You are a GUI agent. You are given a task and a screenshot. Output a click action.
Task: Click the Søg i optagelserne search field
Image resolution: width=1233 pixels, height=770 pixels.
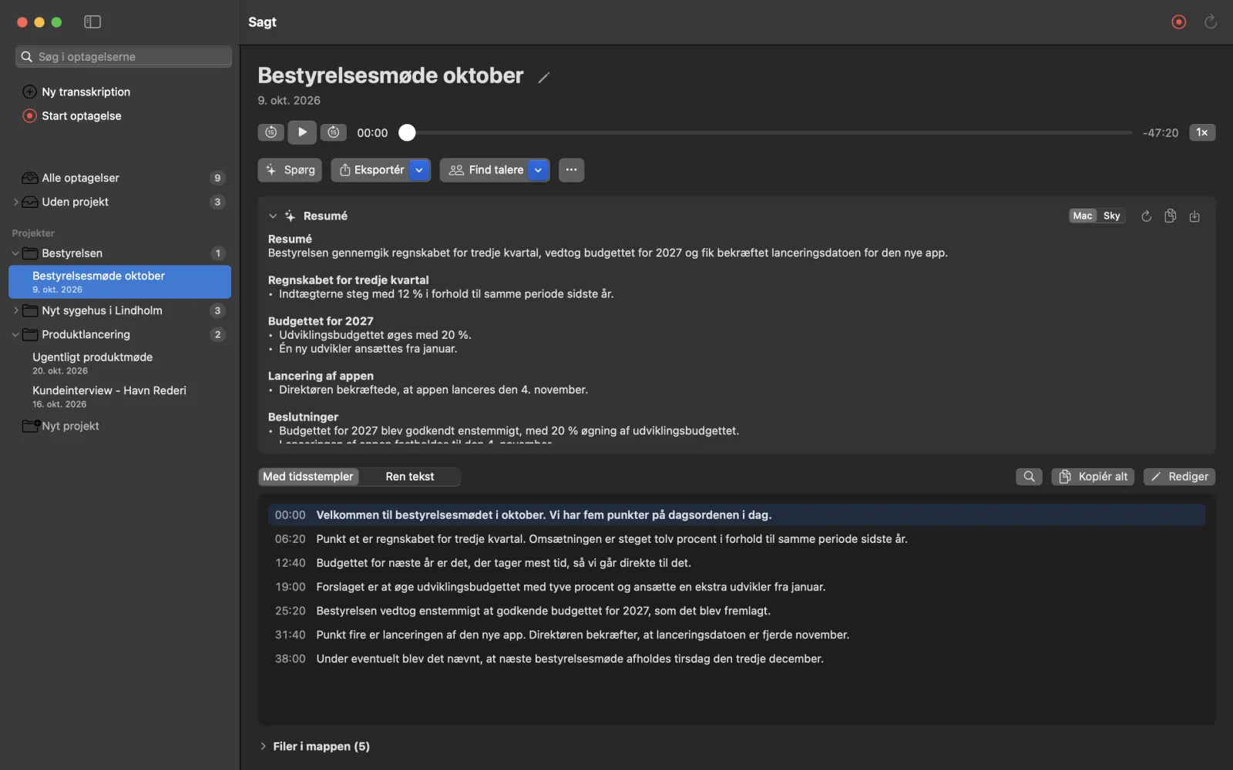tap(123, 56)
